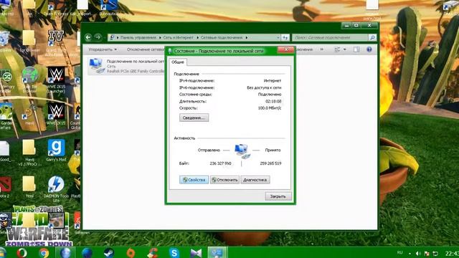Viewport: 459px width, 258px height.
Task: Click the Windows Start orb
Action: (3, 253)
